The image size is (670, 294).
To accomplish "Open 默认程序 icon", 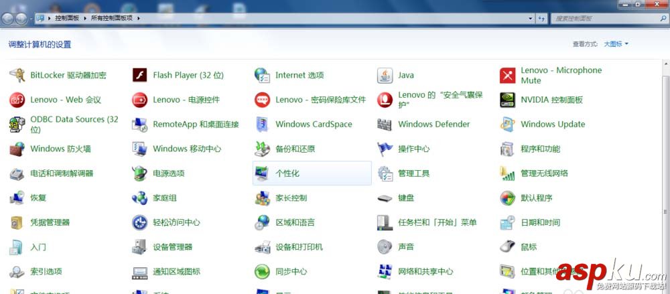I will click(508, 198).
